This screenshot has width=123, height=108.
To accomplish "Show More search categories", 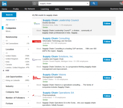I will [x=9, y=31].
